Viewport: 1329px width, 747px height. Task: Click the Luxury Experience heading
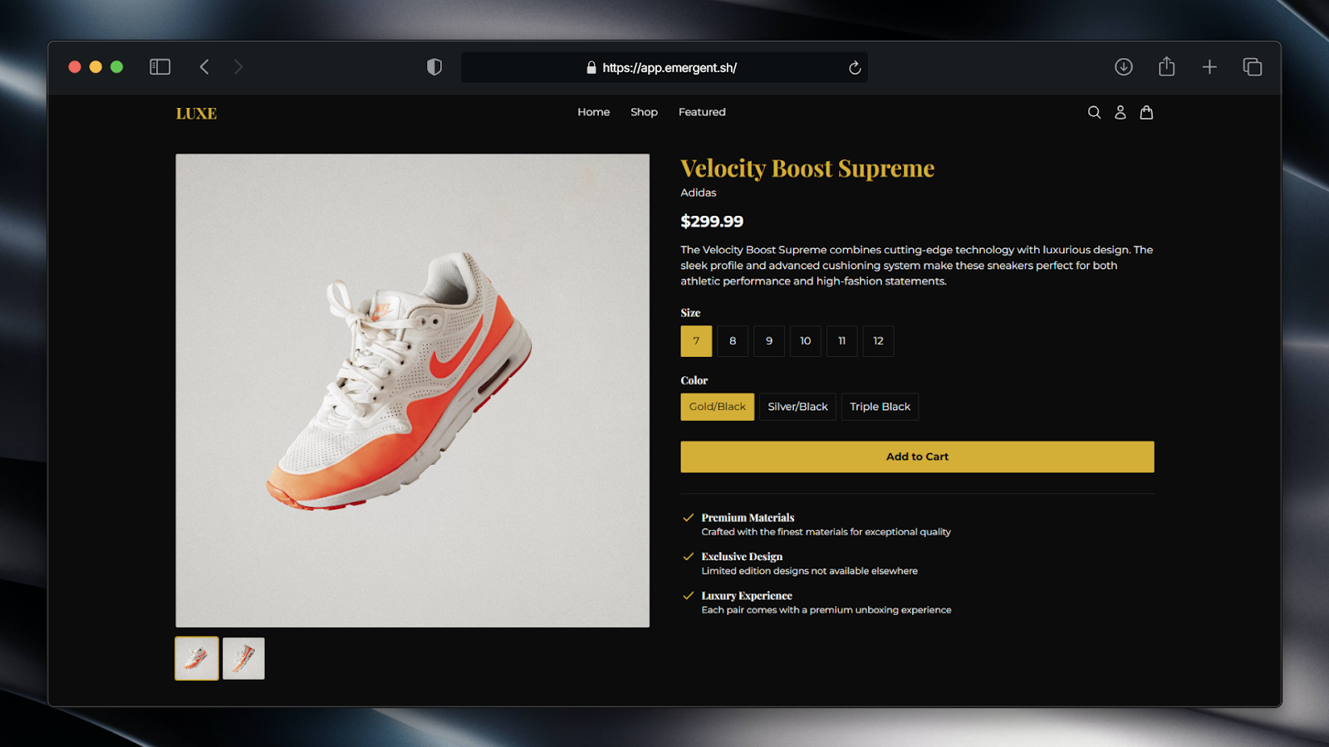pyautogui.click(x=747, y=596)
